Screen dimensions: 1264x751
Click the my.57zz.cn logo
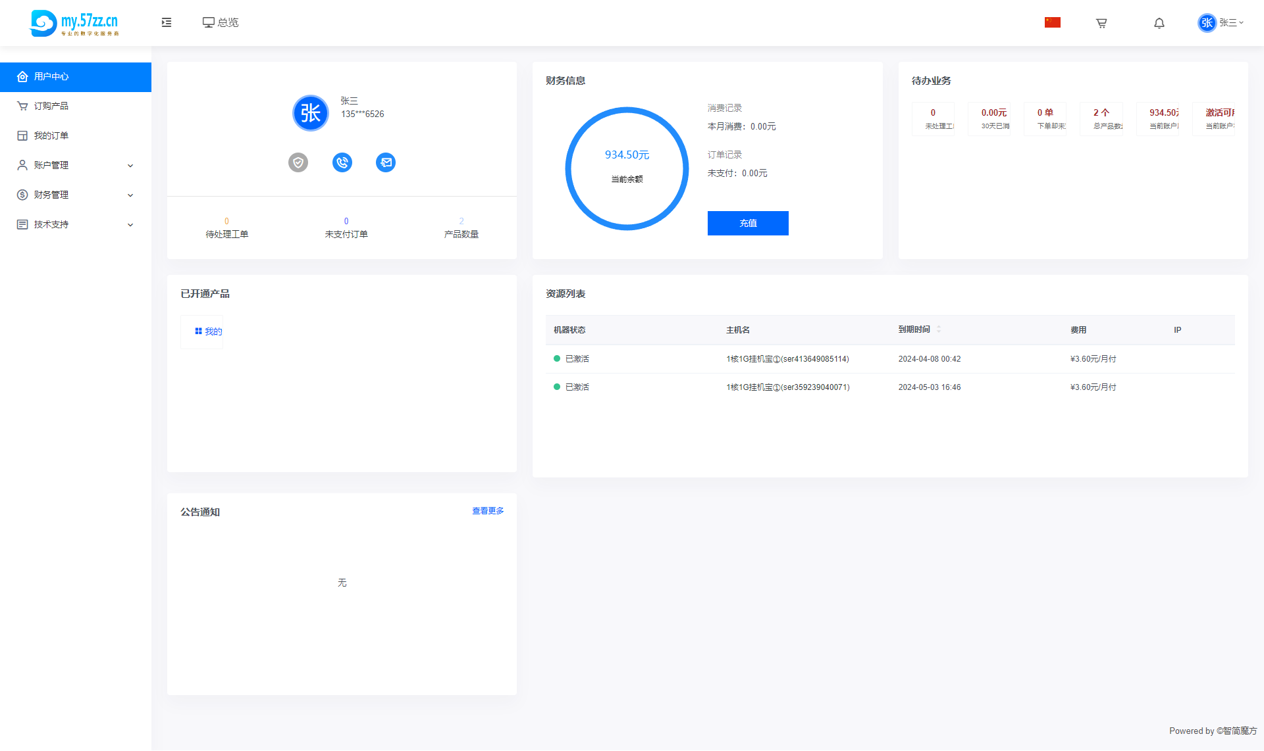click(x=74, y=23)
